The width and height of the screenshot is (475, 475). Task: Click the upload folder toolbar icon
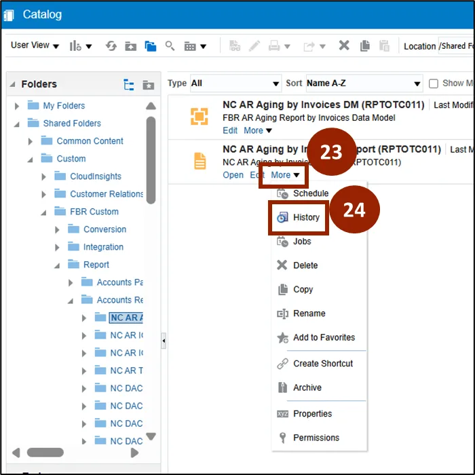click(131, 46)
